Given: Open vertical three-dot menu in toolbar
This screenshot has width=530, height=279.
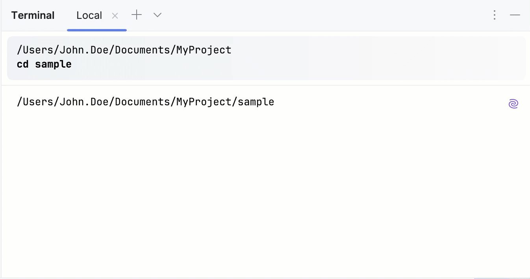Looking at the screenshot, I should (494, 15).
